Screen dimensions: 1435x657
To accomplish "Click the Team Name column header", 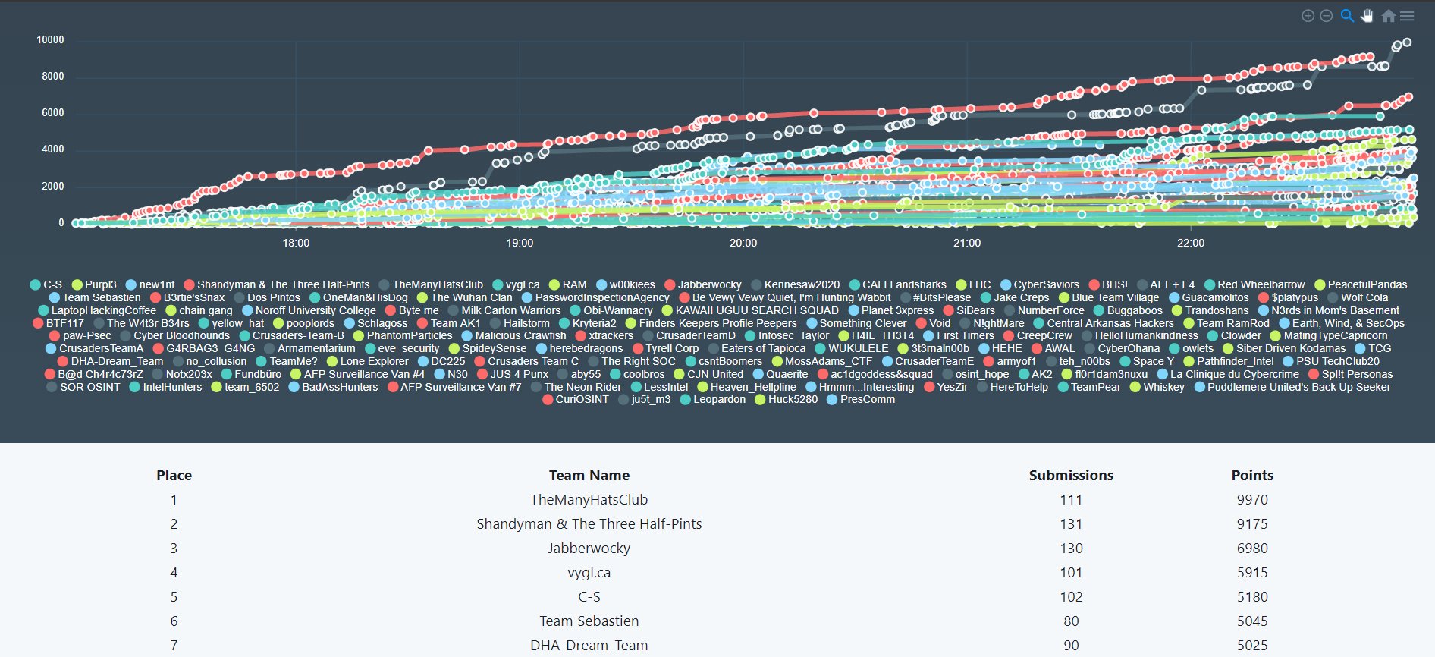I will pos(589,476).
